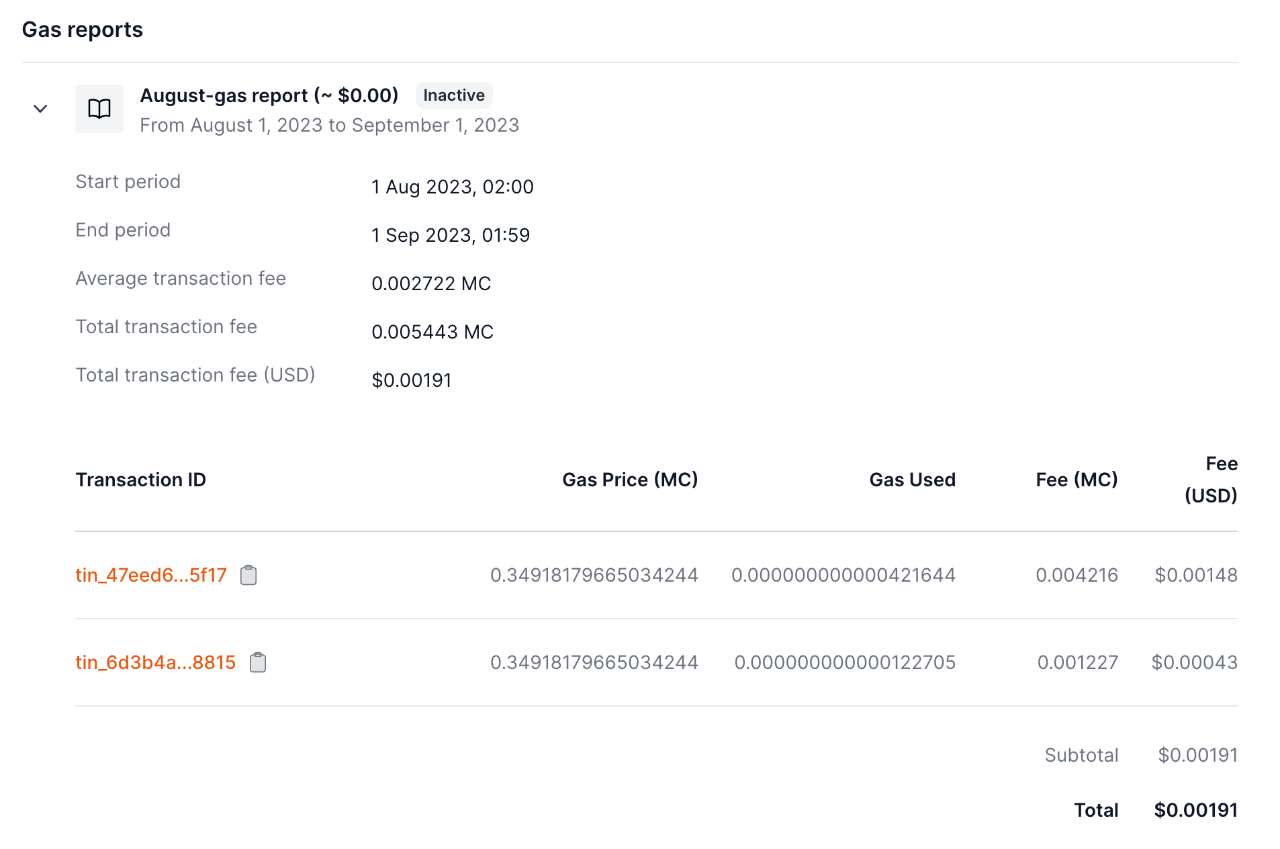Screen dimensions: 1280x849
Task: Click the Gas reports page heading
Action: [83, 30]
